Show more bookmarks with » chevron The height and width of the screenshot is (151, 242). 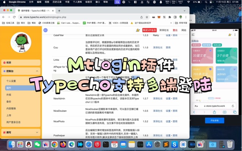(171, 23)
